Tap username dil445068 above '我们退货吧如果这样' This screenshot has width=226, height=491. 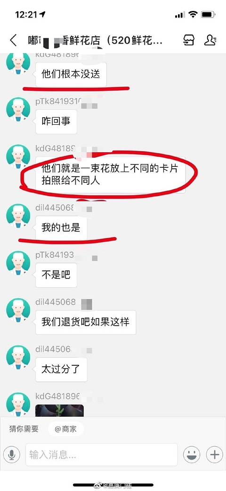pyautogui.click(x=56, y=302)
